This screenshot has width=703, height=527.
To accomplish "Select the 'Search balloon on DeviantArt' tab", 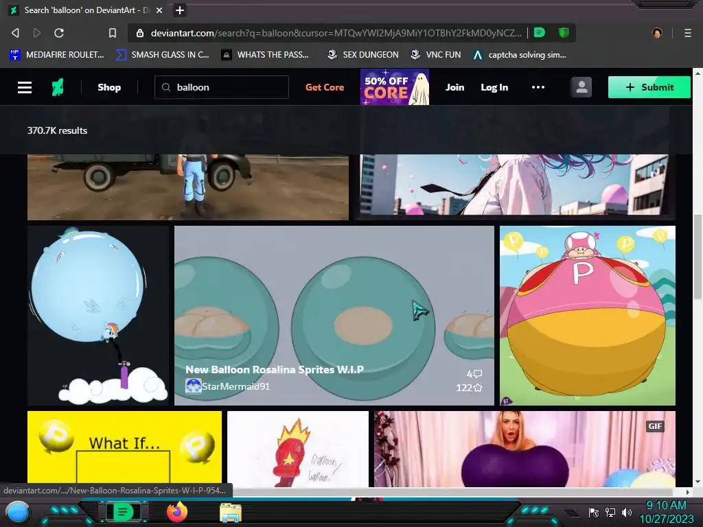I will point(85,10).
